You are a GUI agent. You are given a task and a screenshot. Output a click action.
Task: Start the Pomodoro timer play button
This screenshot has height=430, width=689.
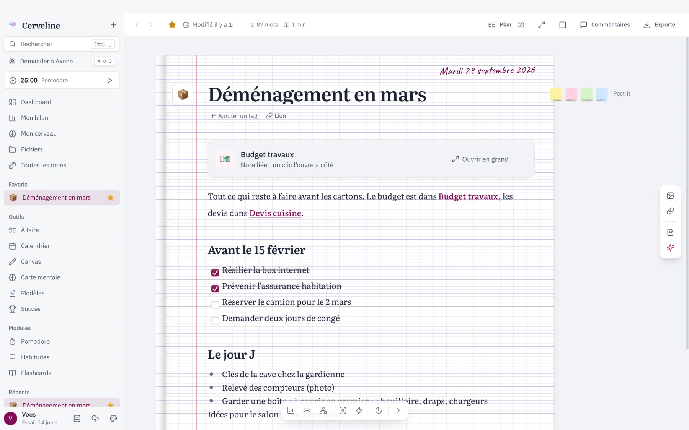[x=109, y=80]
